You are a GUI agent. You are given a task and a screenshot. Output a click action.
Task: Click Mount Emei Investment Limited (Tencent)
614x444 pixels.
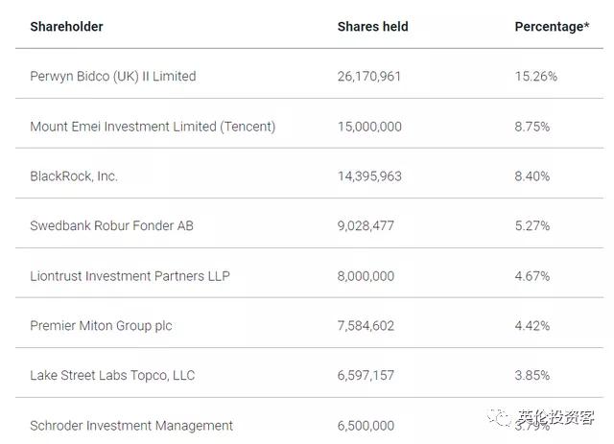153,127
